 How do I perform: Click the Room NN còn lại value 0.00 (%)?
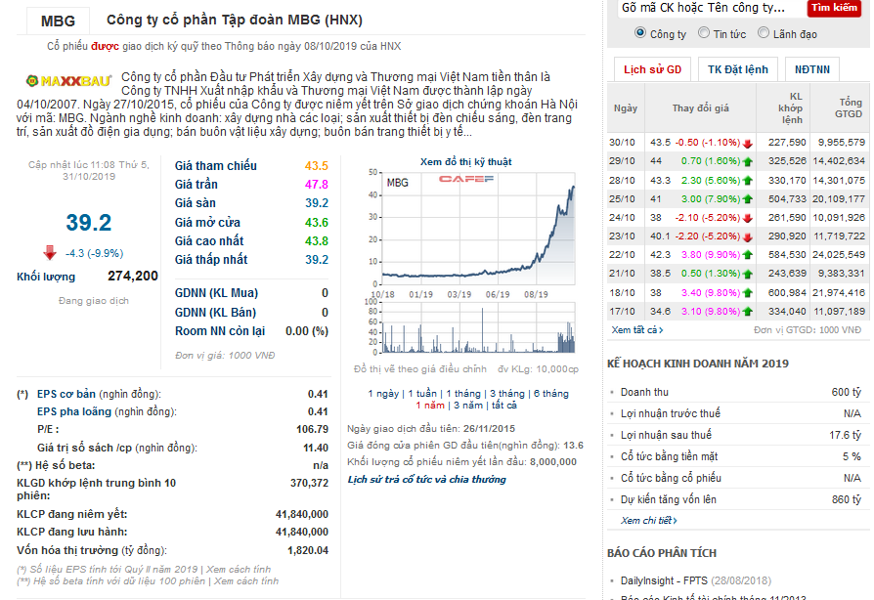(307, 331)
